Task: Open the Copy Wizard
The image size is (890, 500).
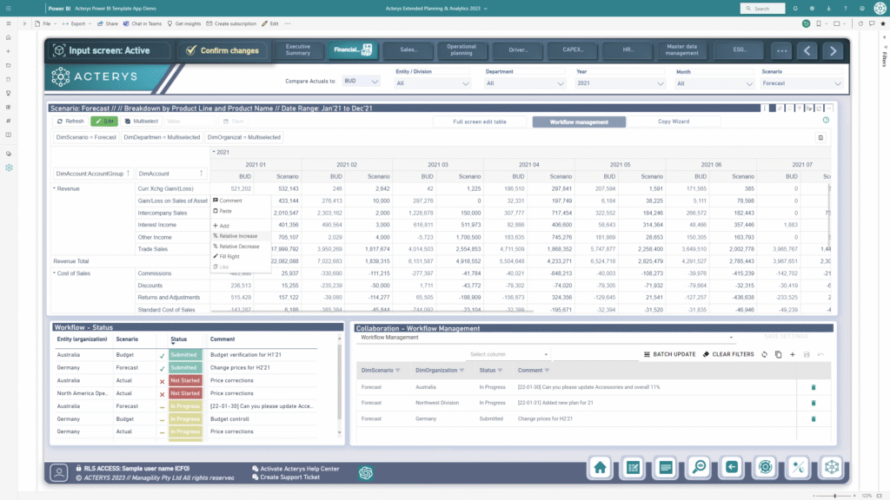Action: coord(674,122)
